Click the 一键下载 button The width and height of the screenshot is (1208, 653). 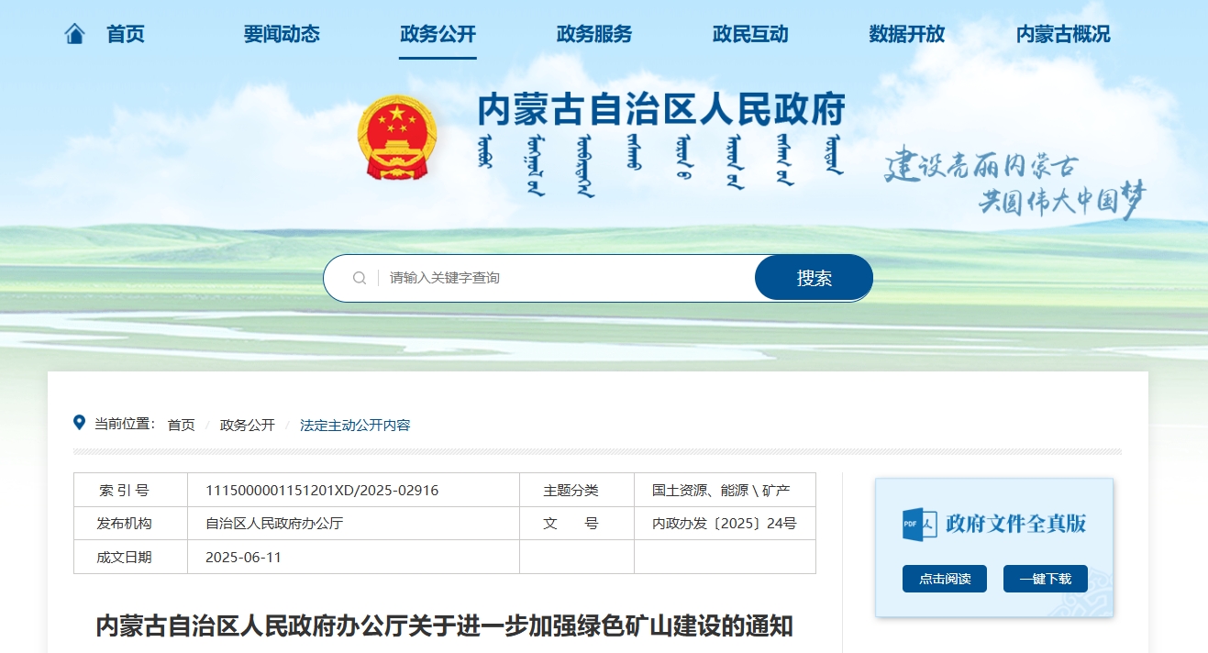(1045, 579)
